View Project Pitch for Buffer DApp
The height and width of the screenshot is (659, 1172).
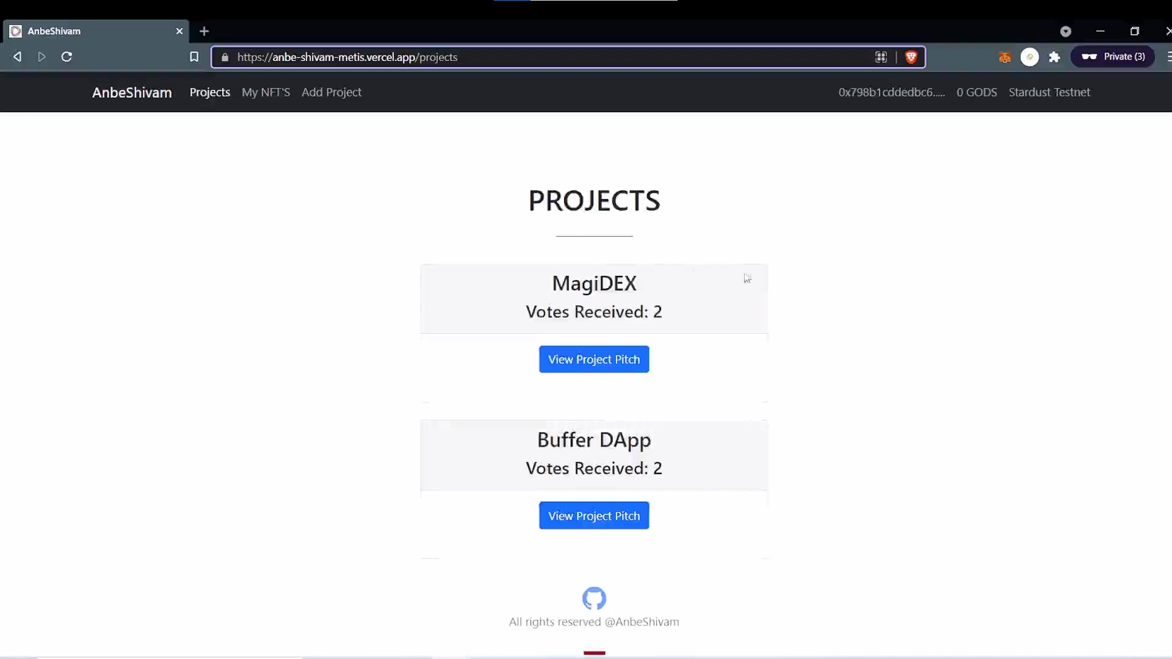pos(593,516)
